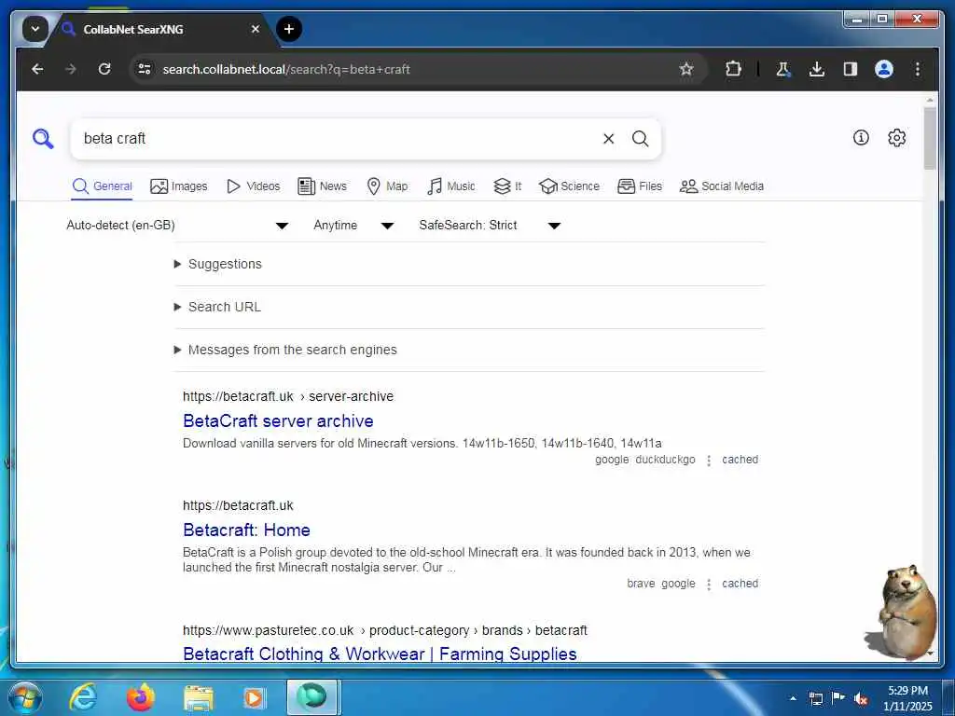955x716 pixels.
Task: Click the page vertical scrollbar thumb
Action: pos(930,139)
